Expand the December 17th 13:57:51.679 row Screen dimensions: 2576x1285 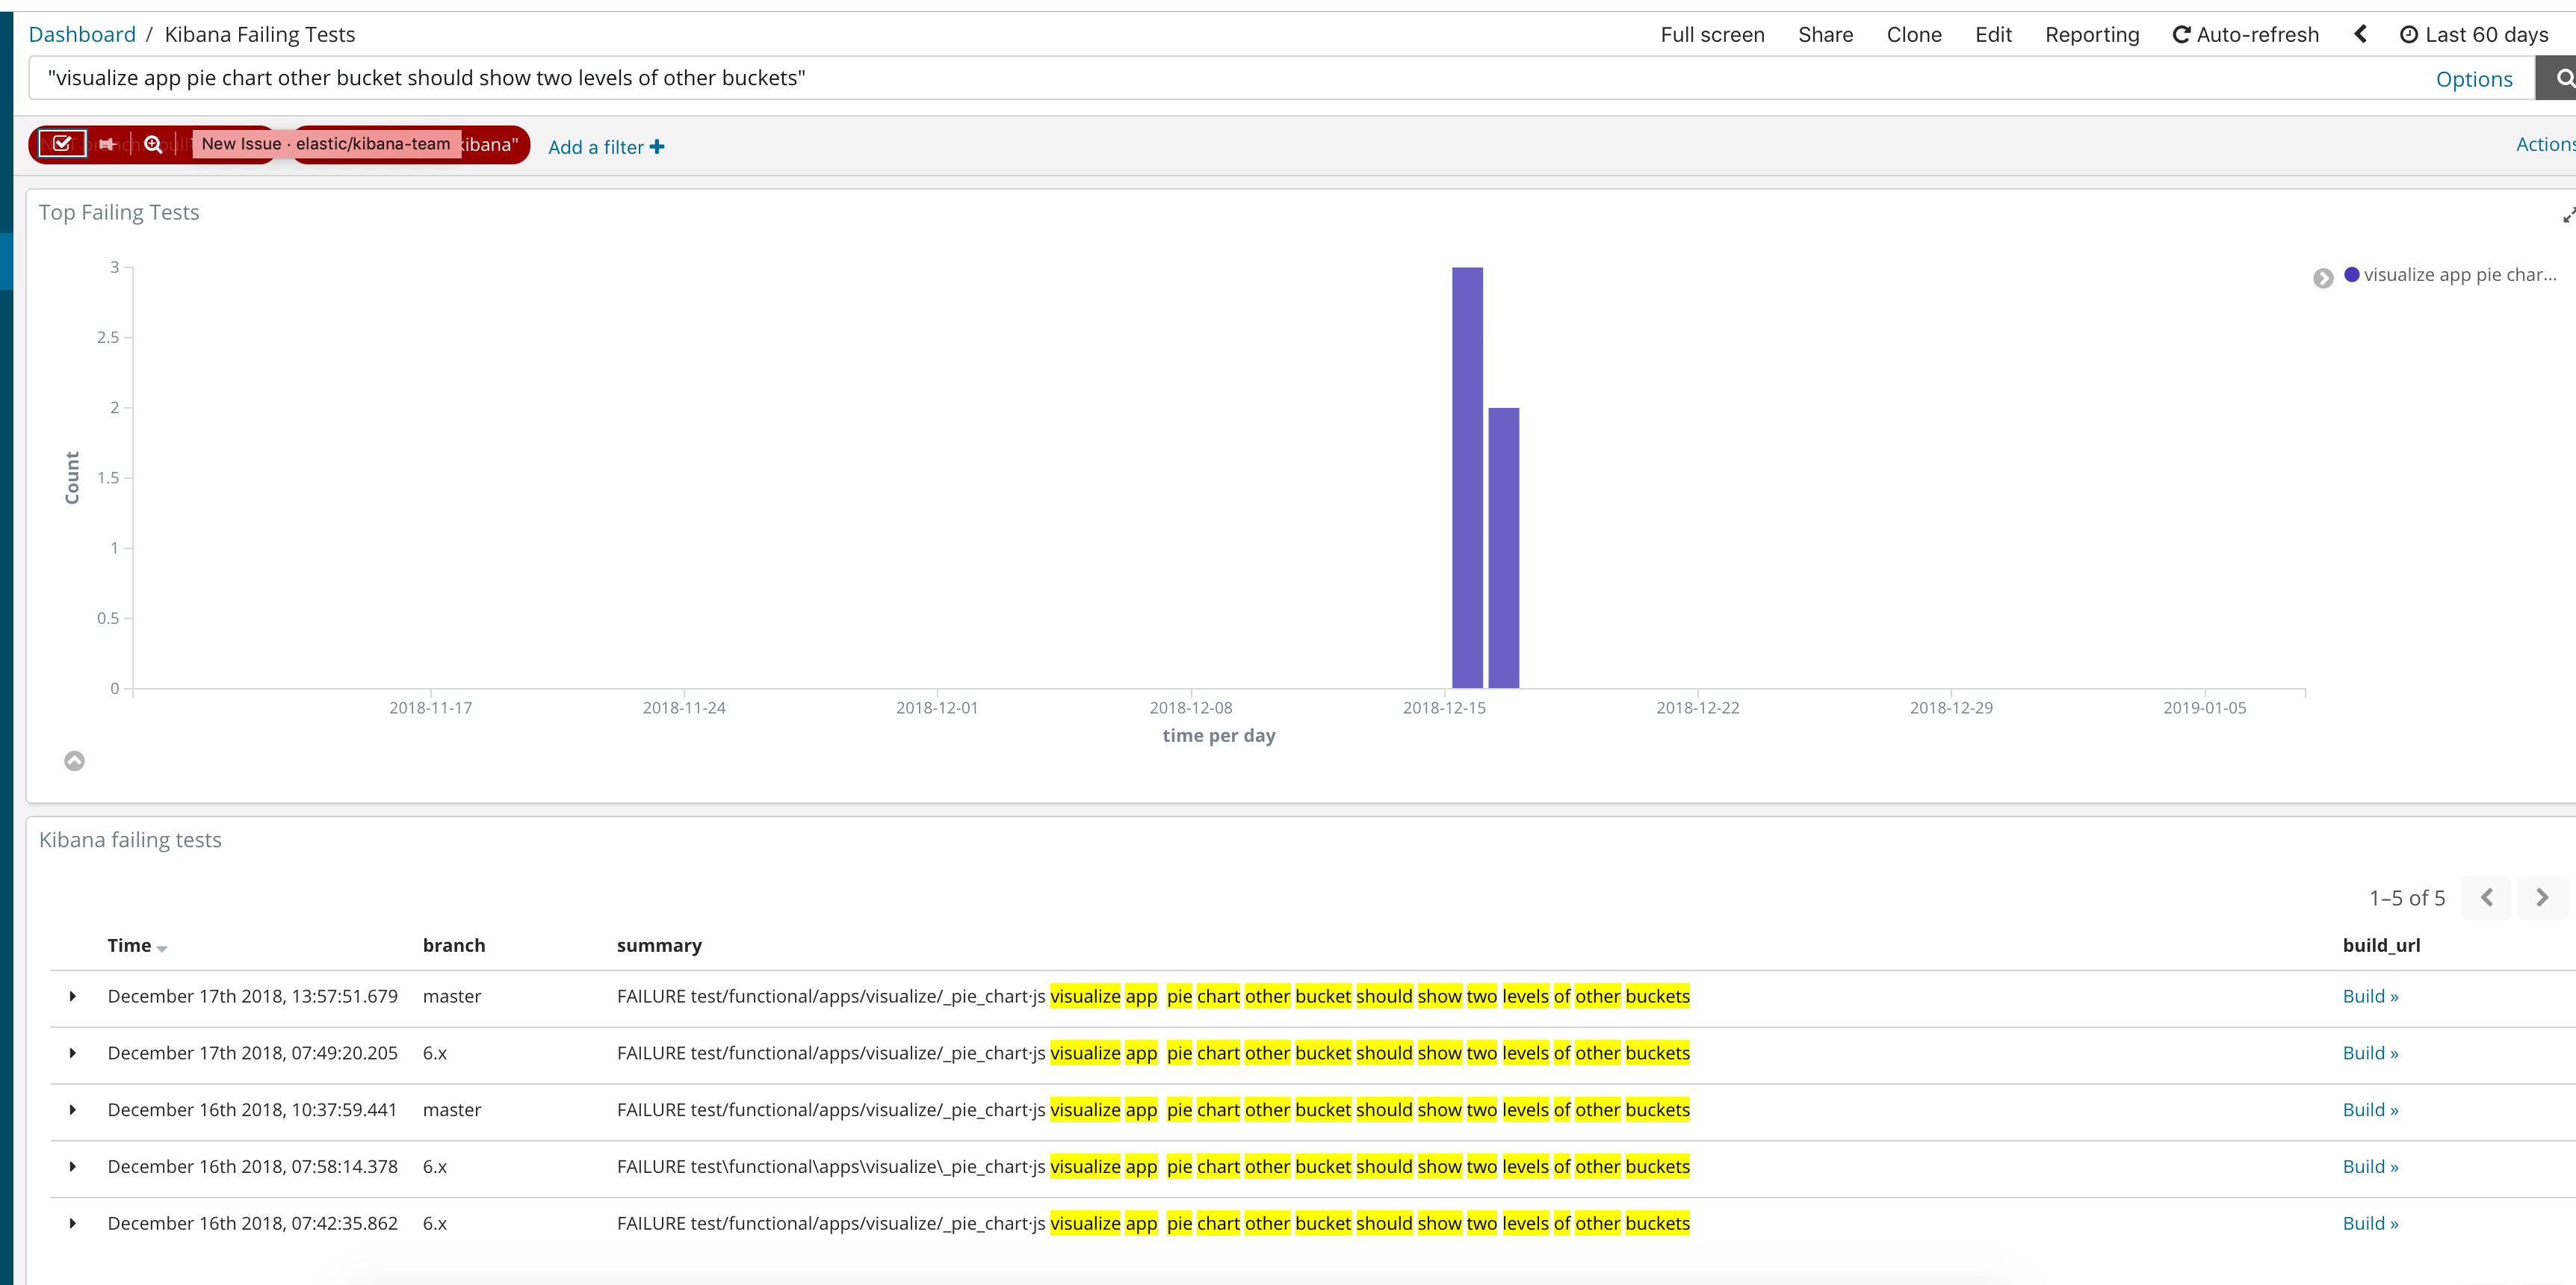click(x=72, y=996)
